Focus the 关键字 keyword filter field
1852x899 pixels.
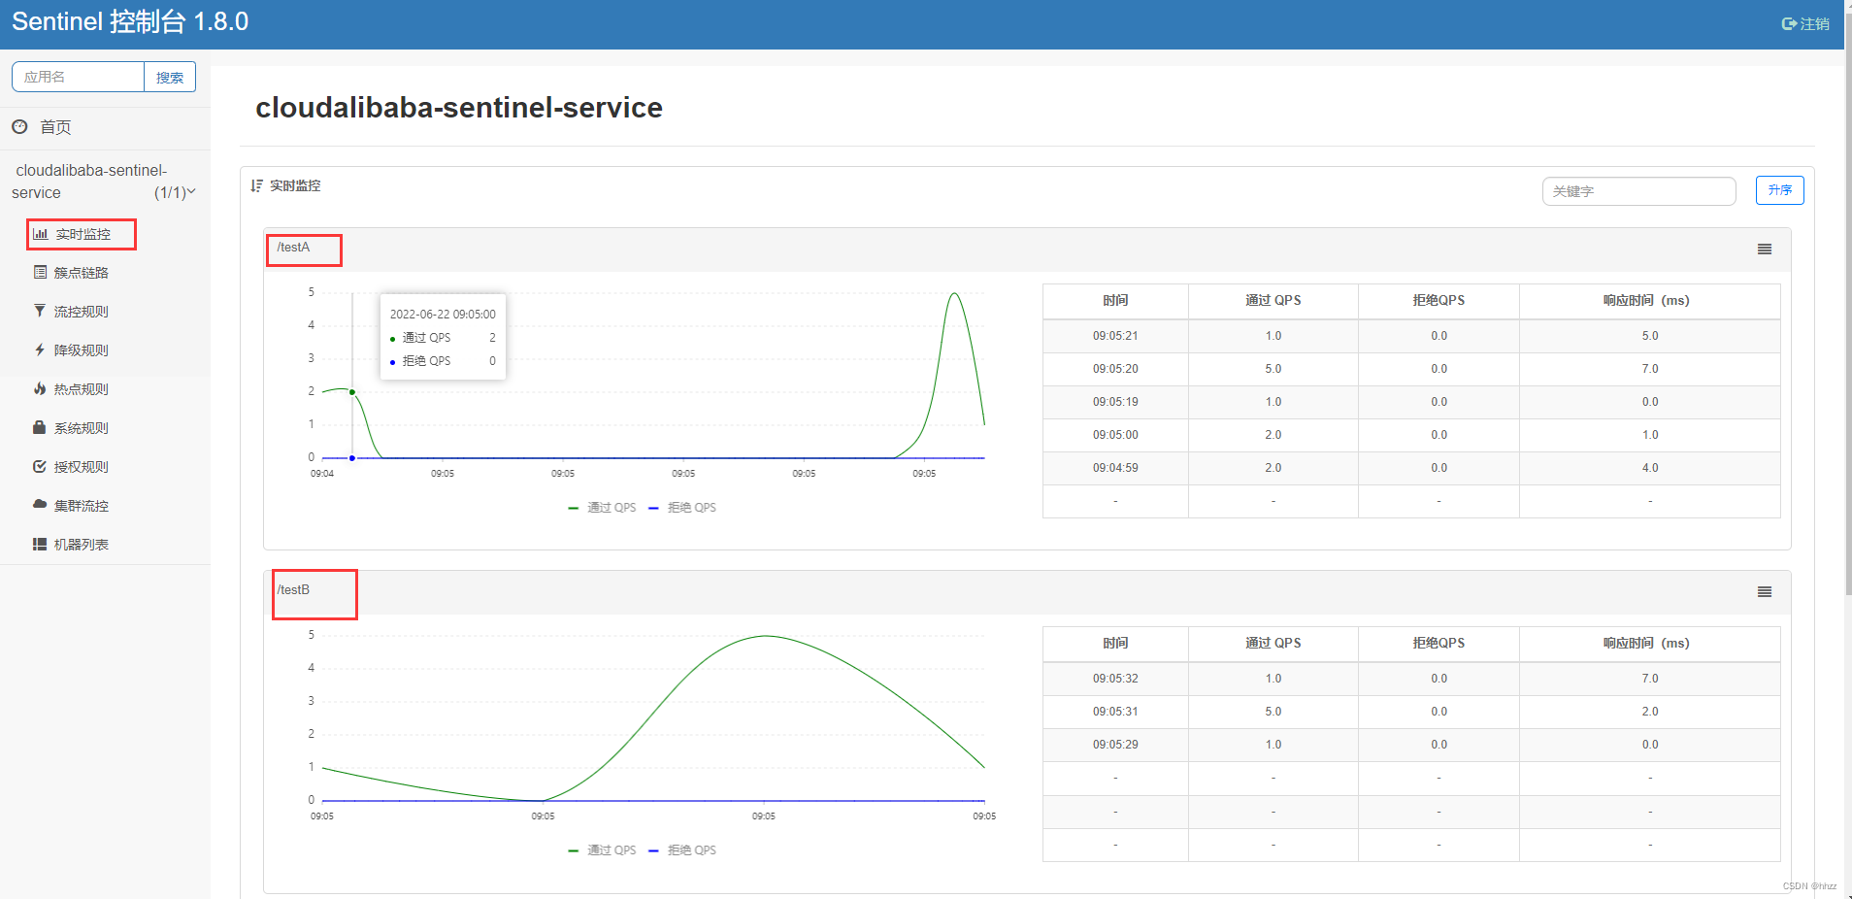[1638, 191]
